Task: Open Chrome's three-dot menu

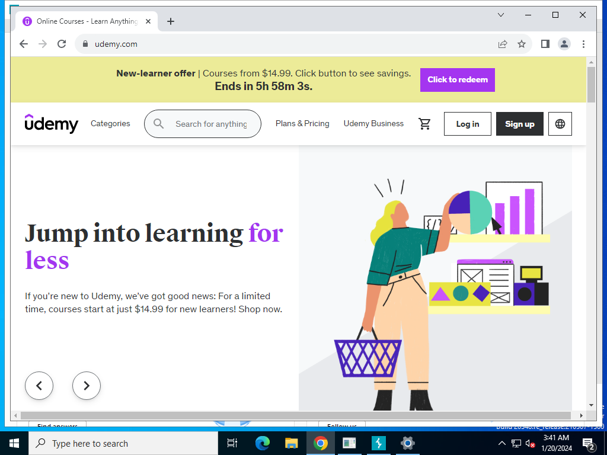Action: point(583,44)
